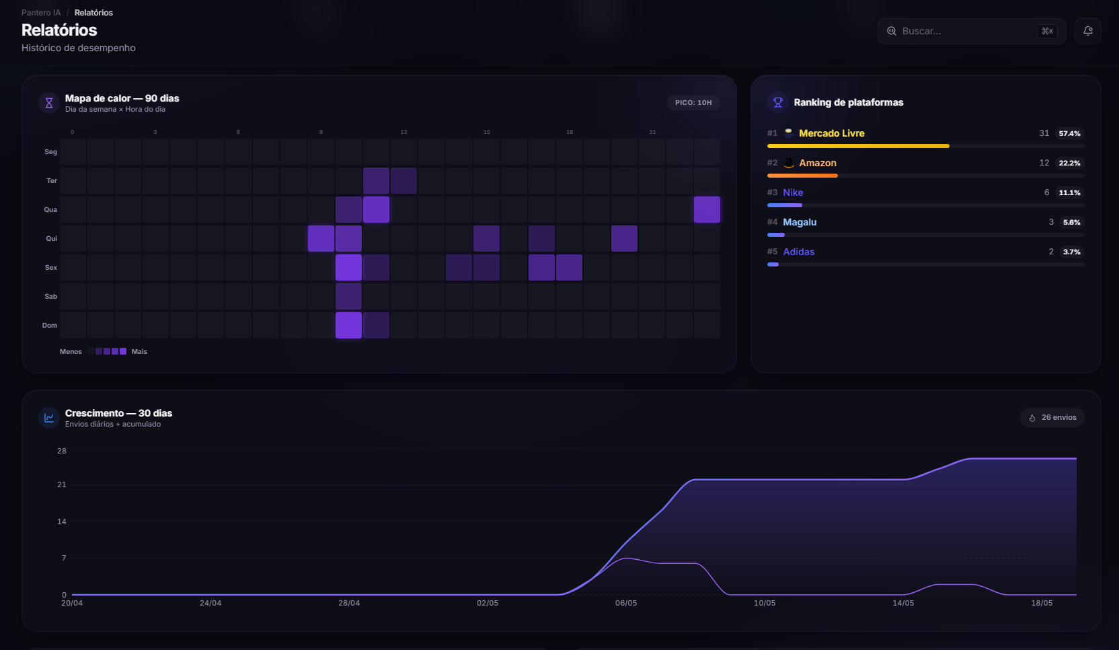Click the #5 rank label

coord(772,252)
